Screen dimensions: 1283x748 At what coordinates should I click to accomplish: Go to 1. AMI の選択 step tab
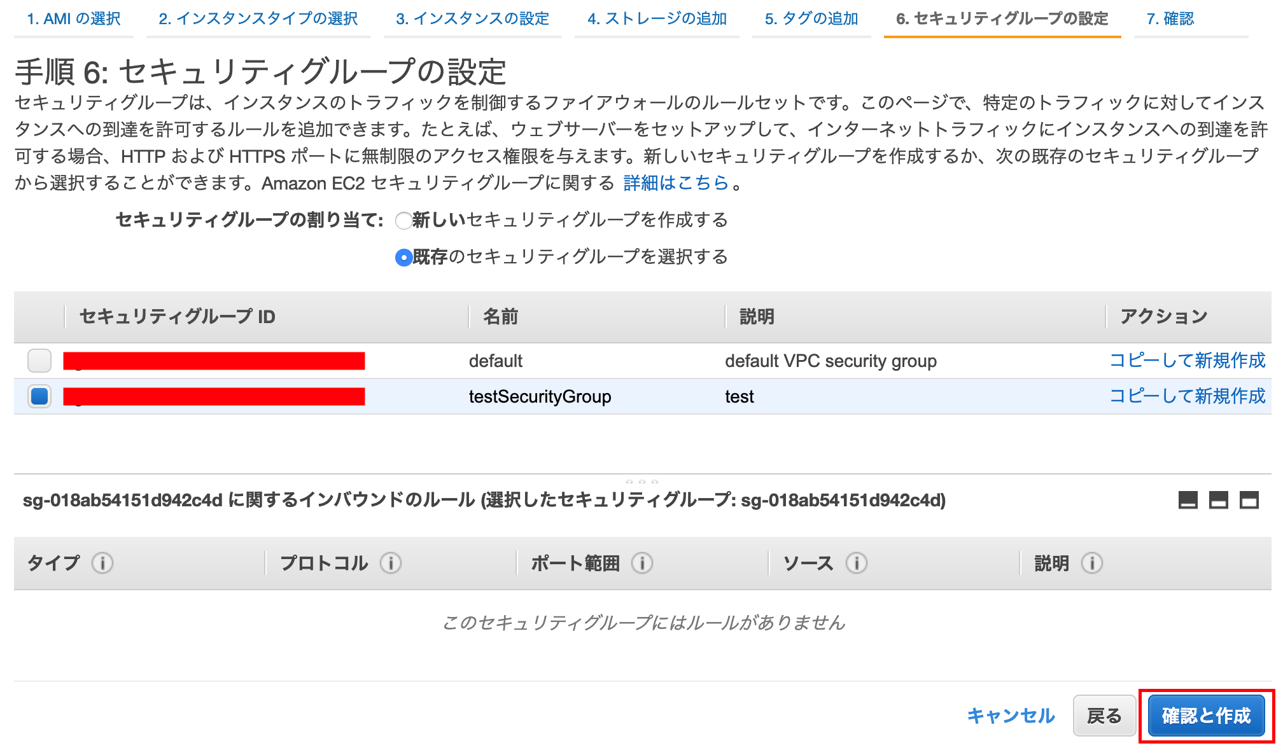74,19
